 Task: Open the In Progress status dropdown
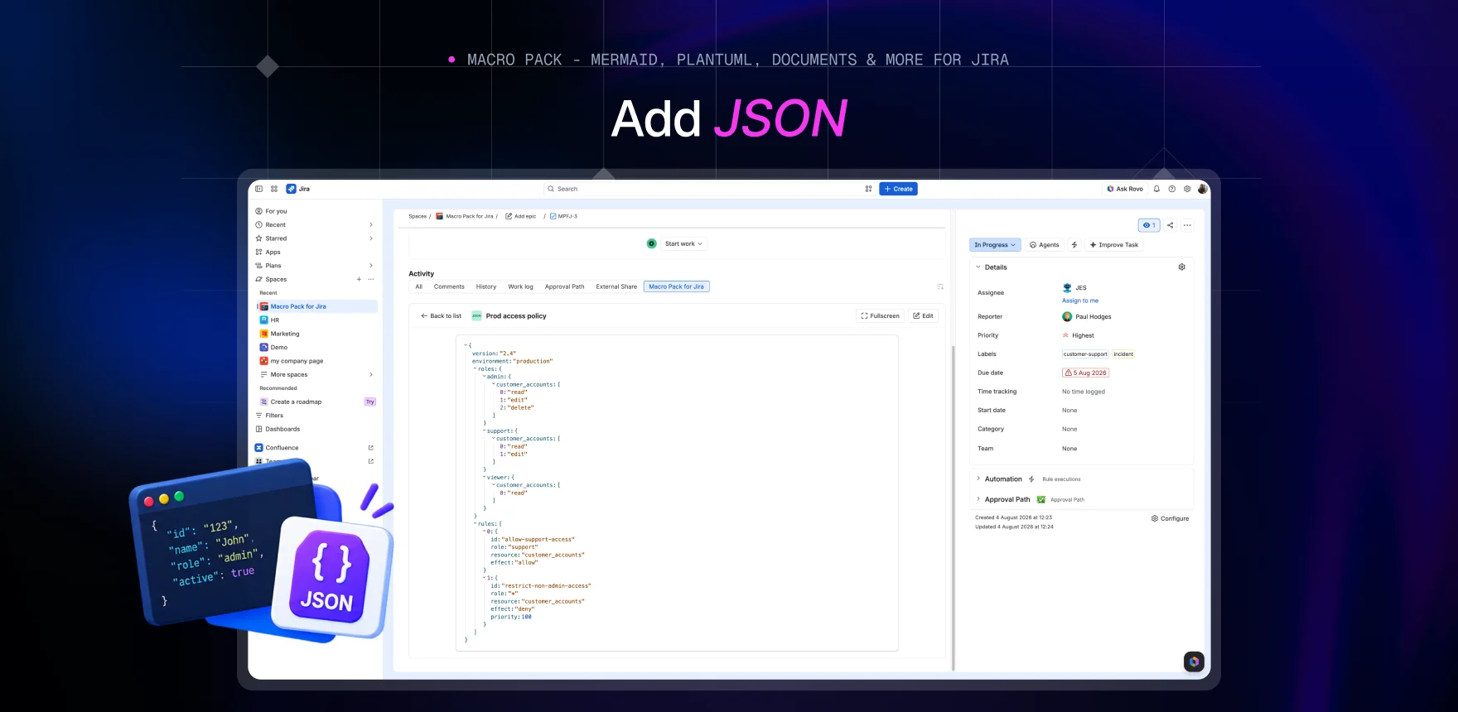click(995, 245)
